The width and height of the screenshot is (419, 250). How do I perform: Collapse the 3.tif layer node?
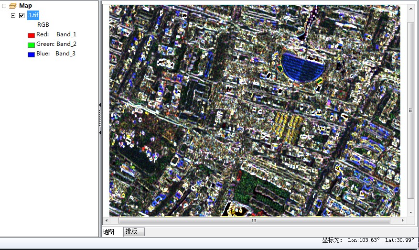tap(13, 15)
